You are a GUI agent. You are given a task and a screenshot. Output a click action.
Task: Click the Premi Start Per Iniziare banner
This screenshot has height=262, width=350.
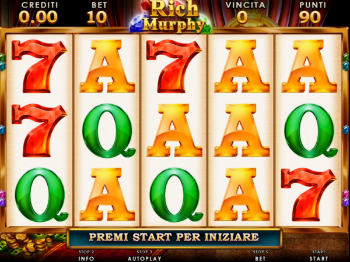174,238
